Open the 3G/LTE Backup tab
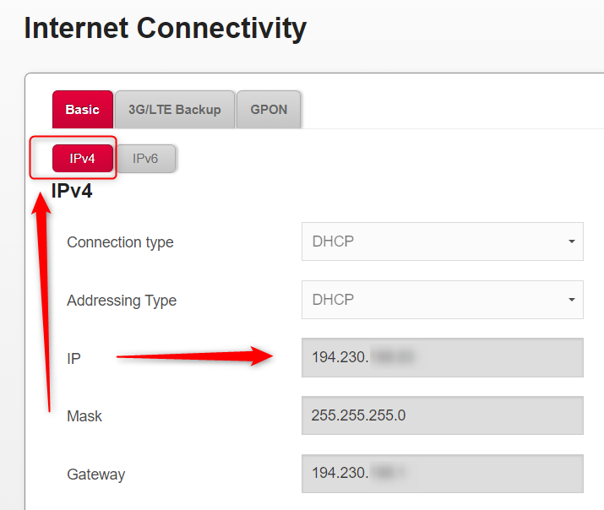 pos(175,110)
